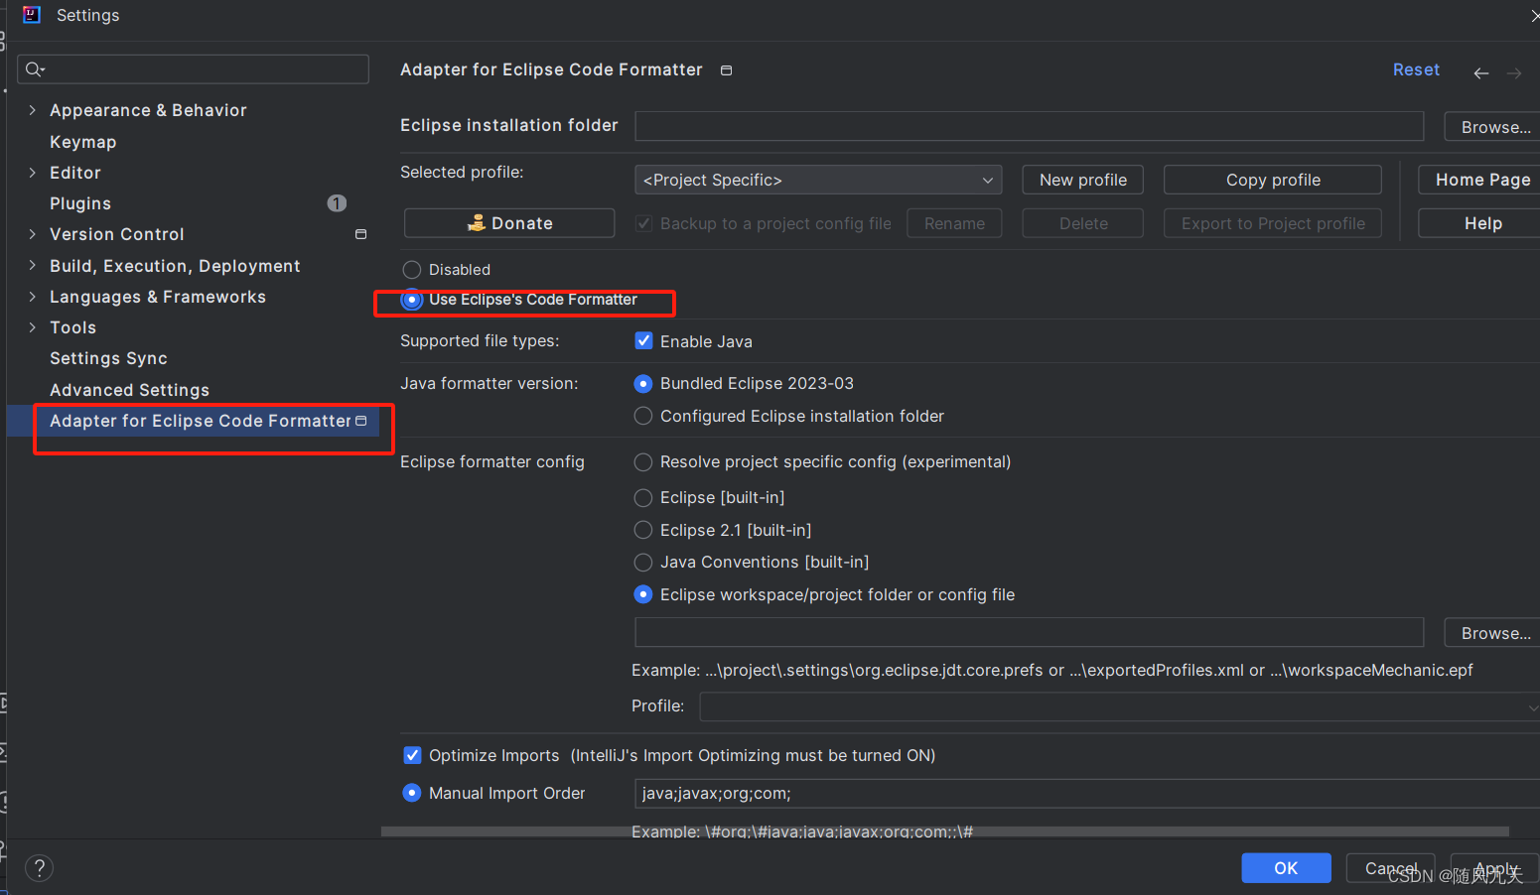
Task: Choose Bundled Eclipse 2023-03 formatter version
Action: click(643, 384)
